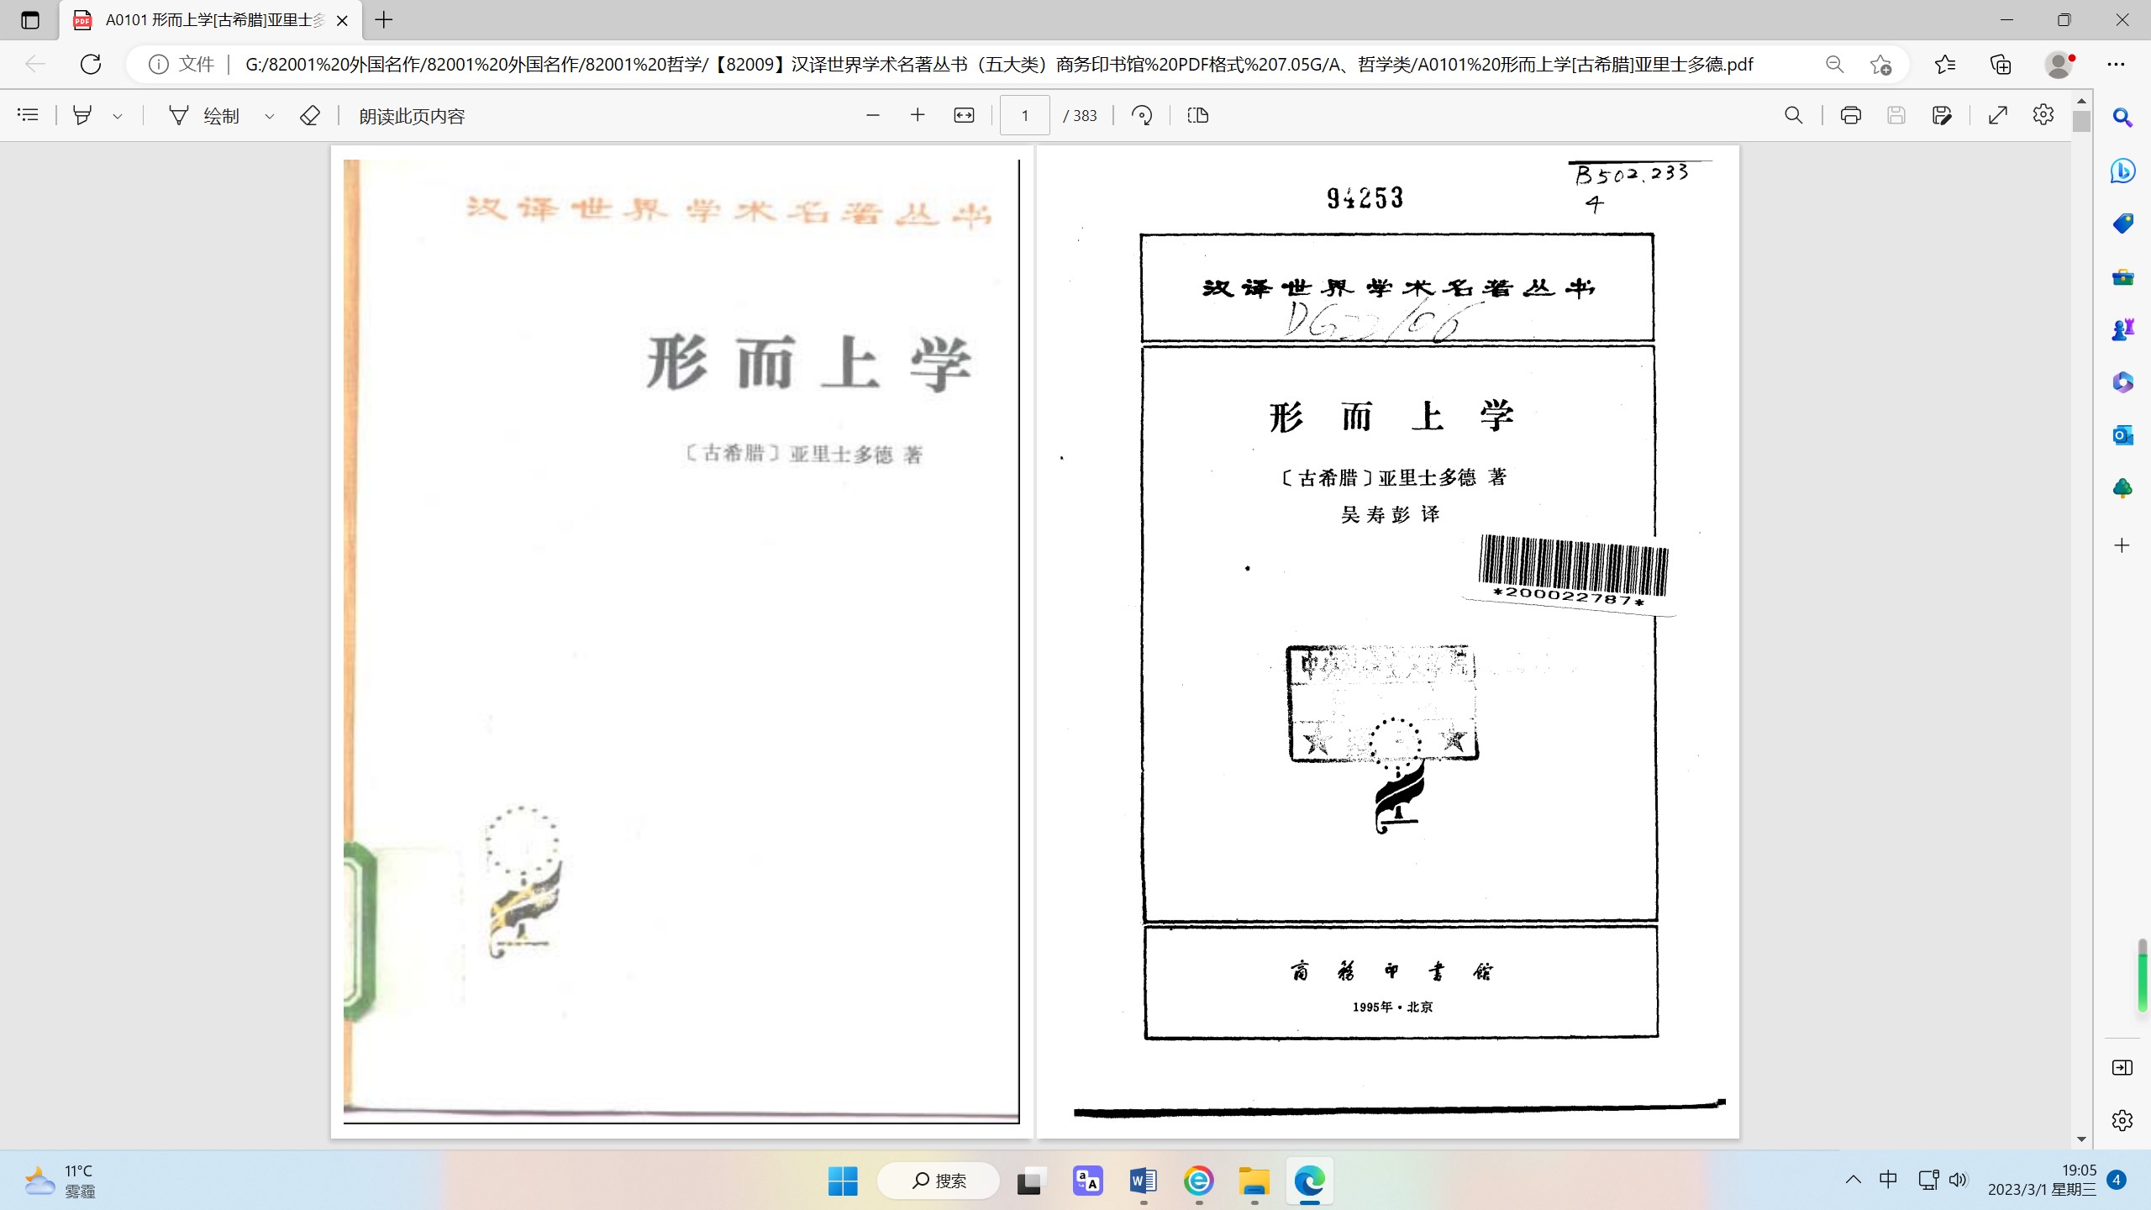Open the Shopping tag sidebar icon
The height and width of the screenshot is (1210, 2151).
pos(2122,224)
